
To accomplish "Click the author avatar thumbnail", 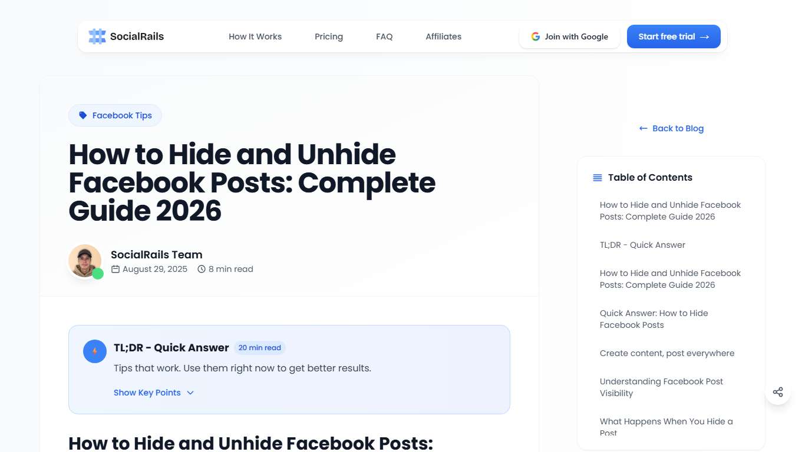I will point(85,260).
